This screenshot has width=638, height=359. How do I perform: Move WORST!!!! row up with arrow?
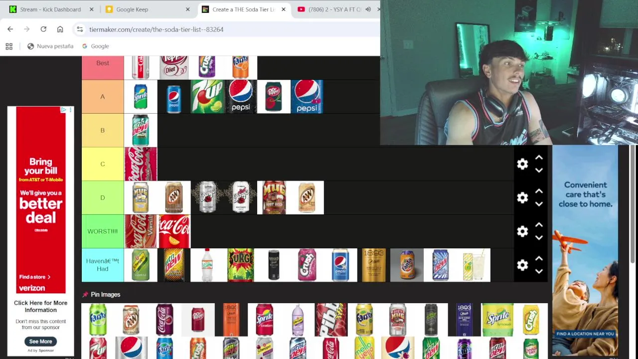(x=539, y=225)
